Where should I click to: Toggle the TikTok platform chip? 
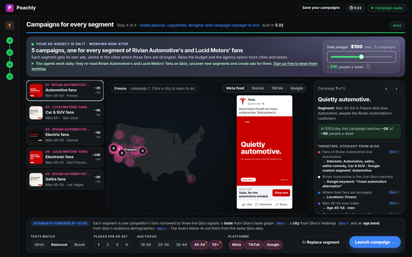coord(254,245)
